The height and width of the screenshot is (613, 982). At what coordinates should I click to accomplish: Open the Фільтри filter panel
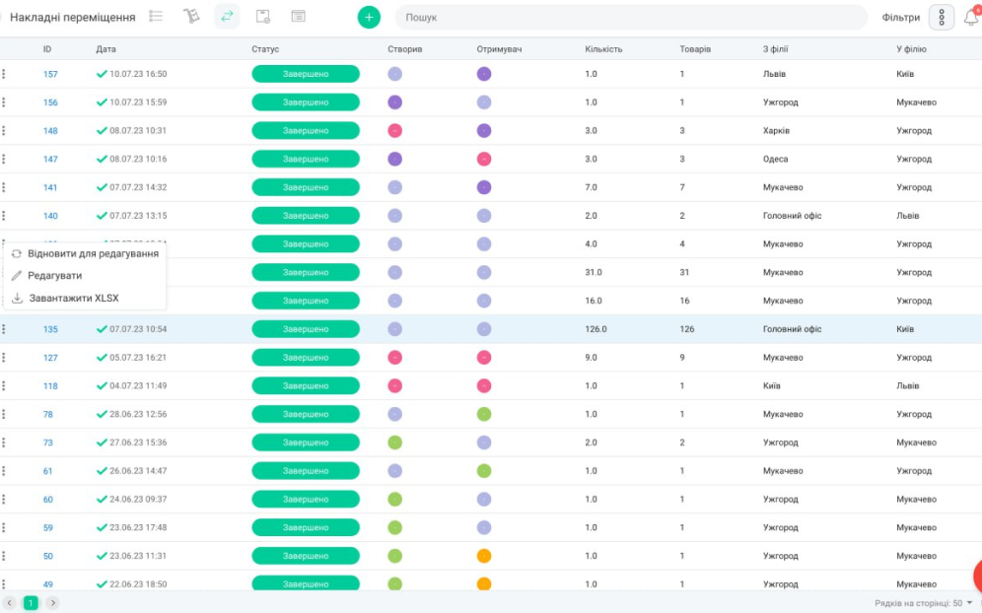pyautogui.click(x=900, y=18)
